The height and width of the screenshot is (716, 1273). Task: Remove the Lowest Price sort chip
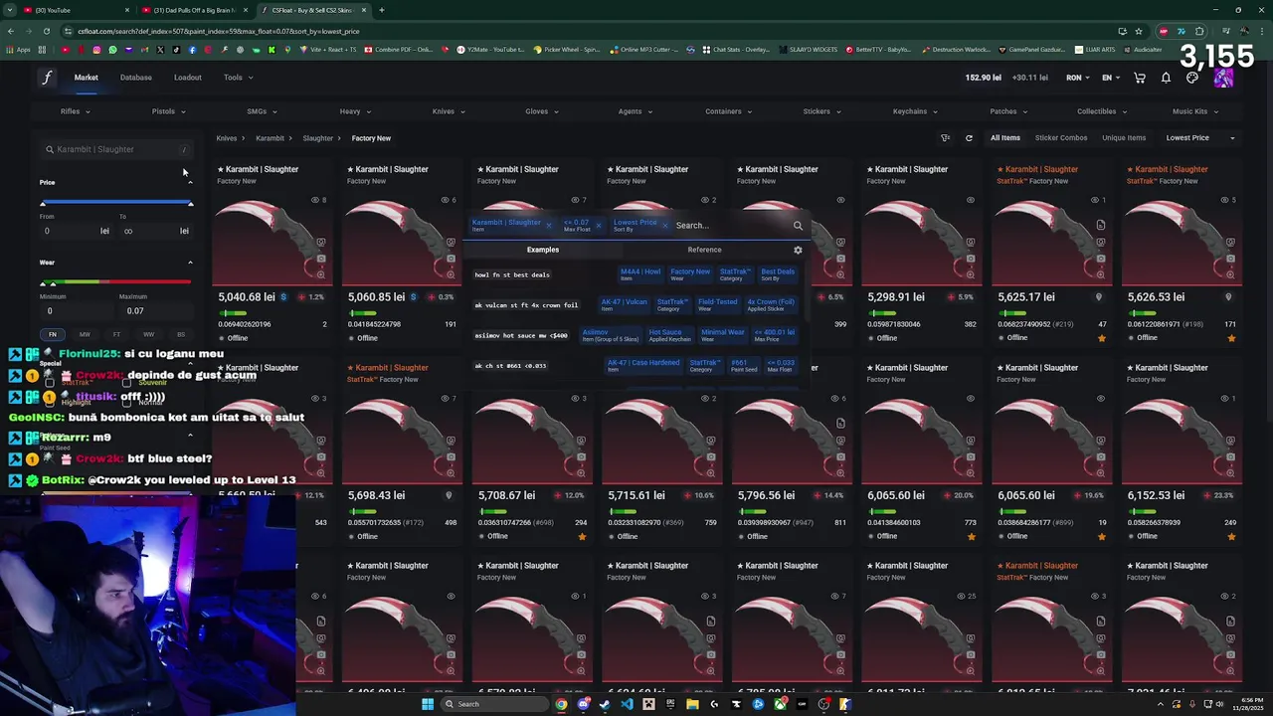point(664,226)
